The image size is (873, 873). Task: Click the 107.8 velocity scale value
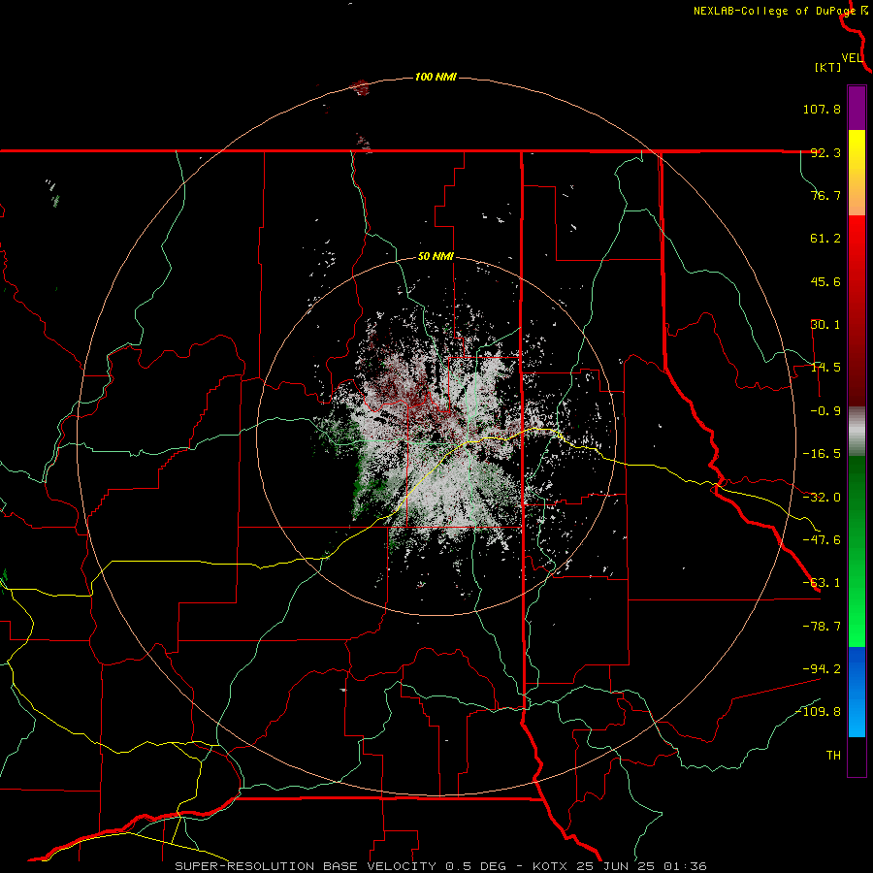pos(822,109)
